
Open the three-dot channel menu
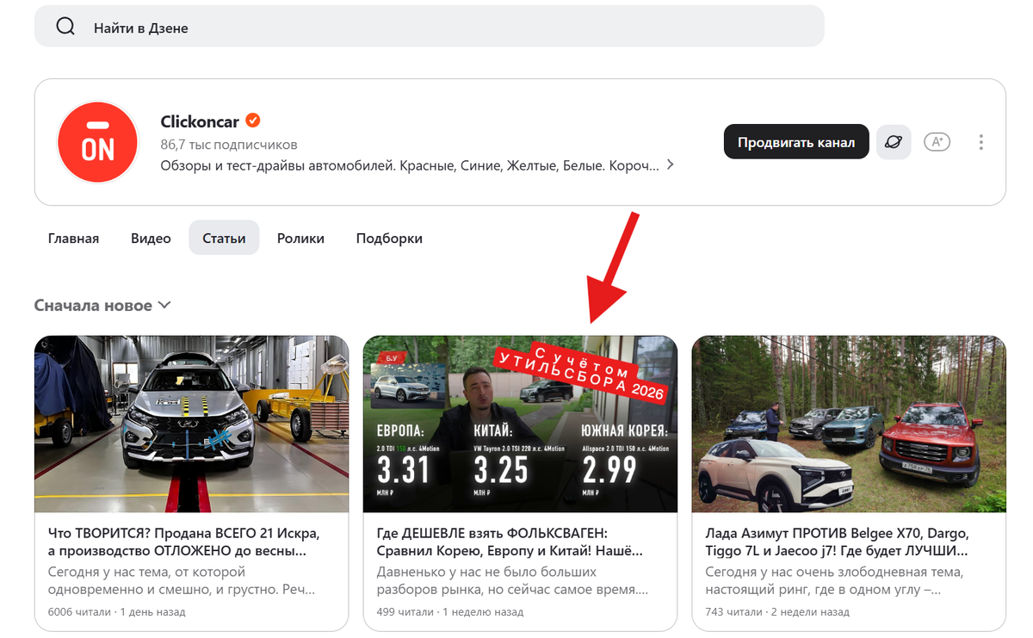(x=980, y=142)
